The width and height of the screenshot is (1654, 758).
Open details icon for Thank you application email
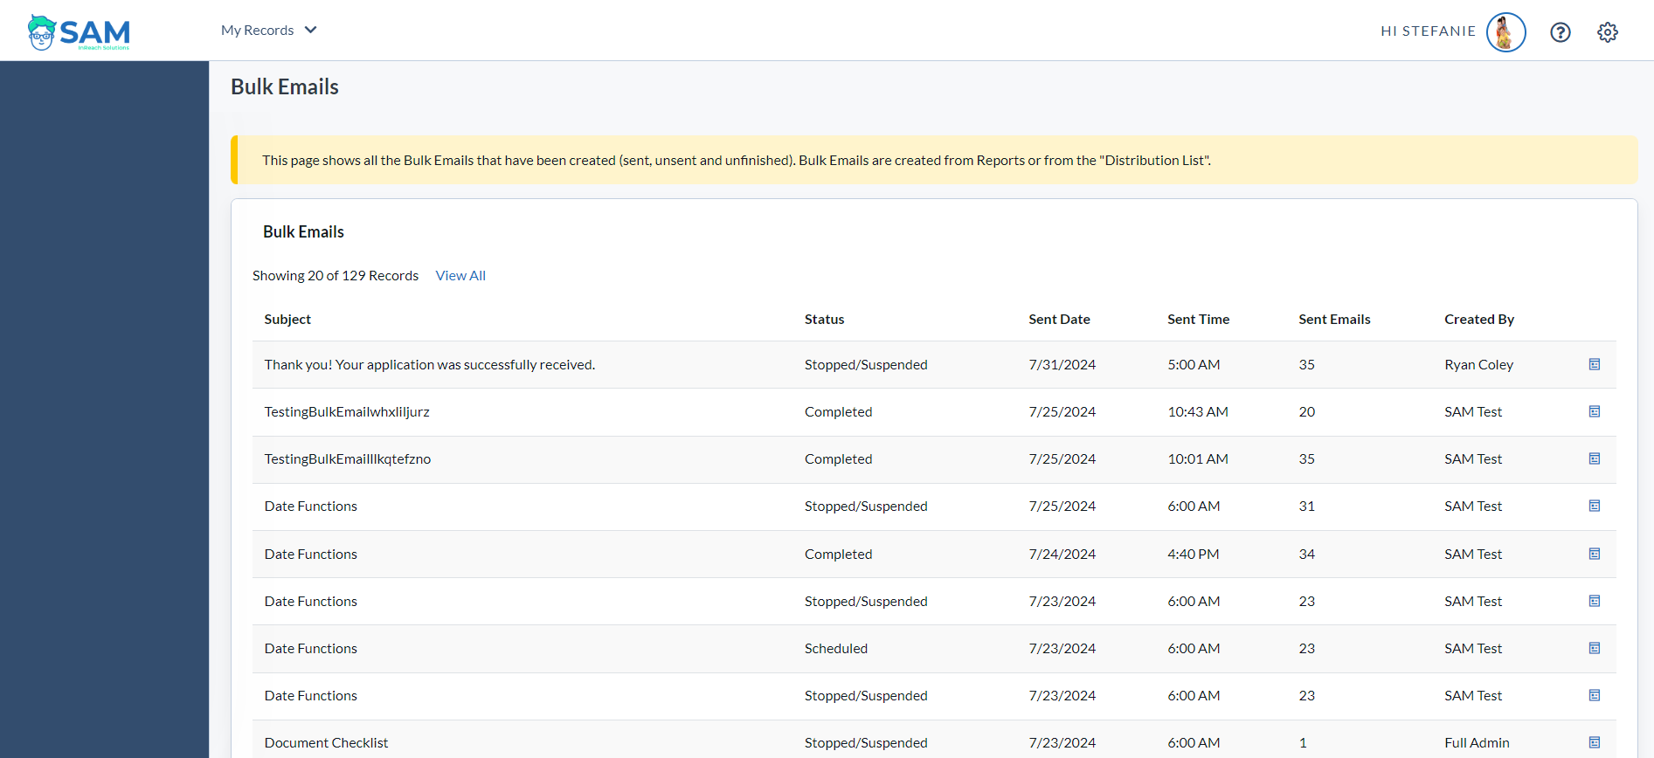click(x=1594, y=364)
